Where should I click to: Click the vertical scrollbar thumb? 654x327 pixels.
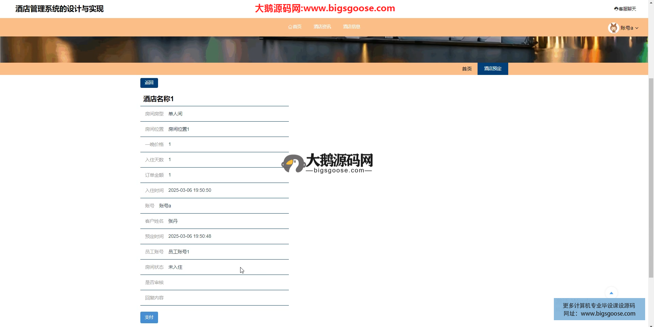coord(651,177)
